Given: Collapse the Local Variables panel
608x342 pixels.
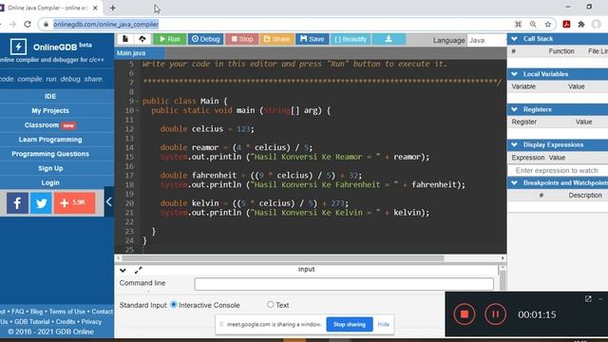Looking at the screenshot, I should [x=514, y=74].
